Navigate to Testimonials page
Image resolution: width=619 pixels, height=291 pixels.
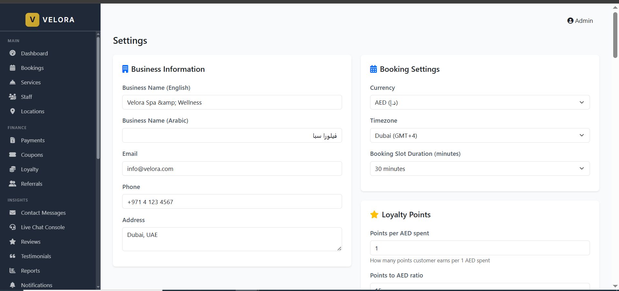click(x=36, y=256)
